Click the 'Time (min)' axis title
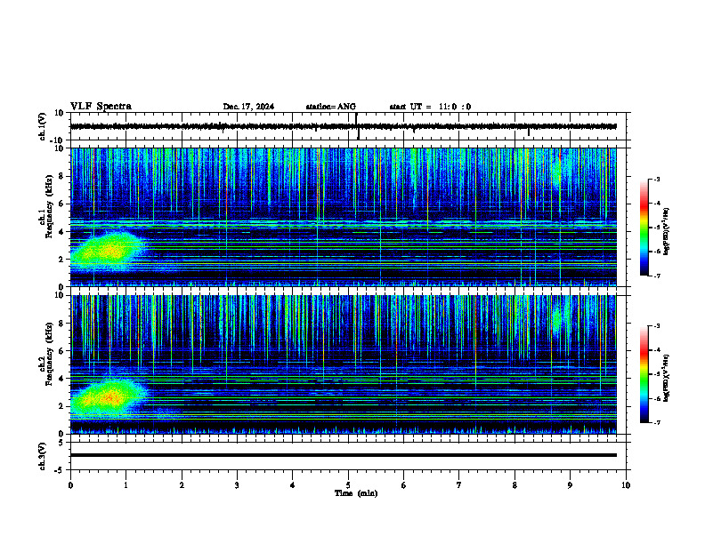This screenshot has height=544, width=705. (356, 493)
